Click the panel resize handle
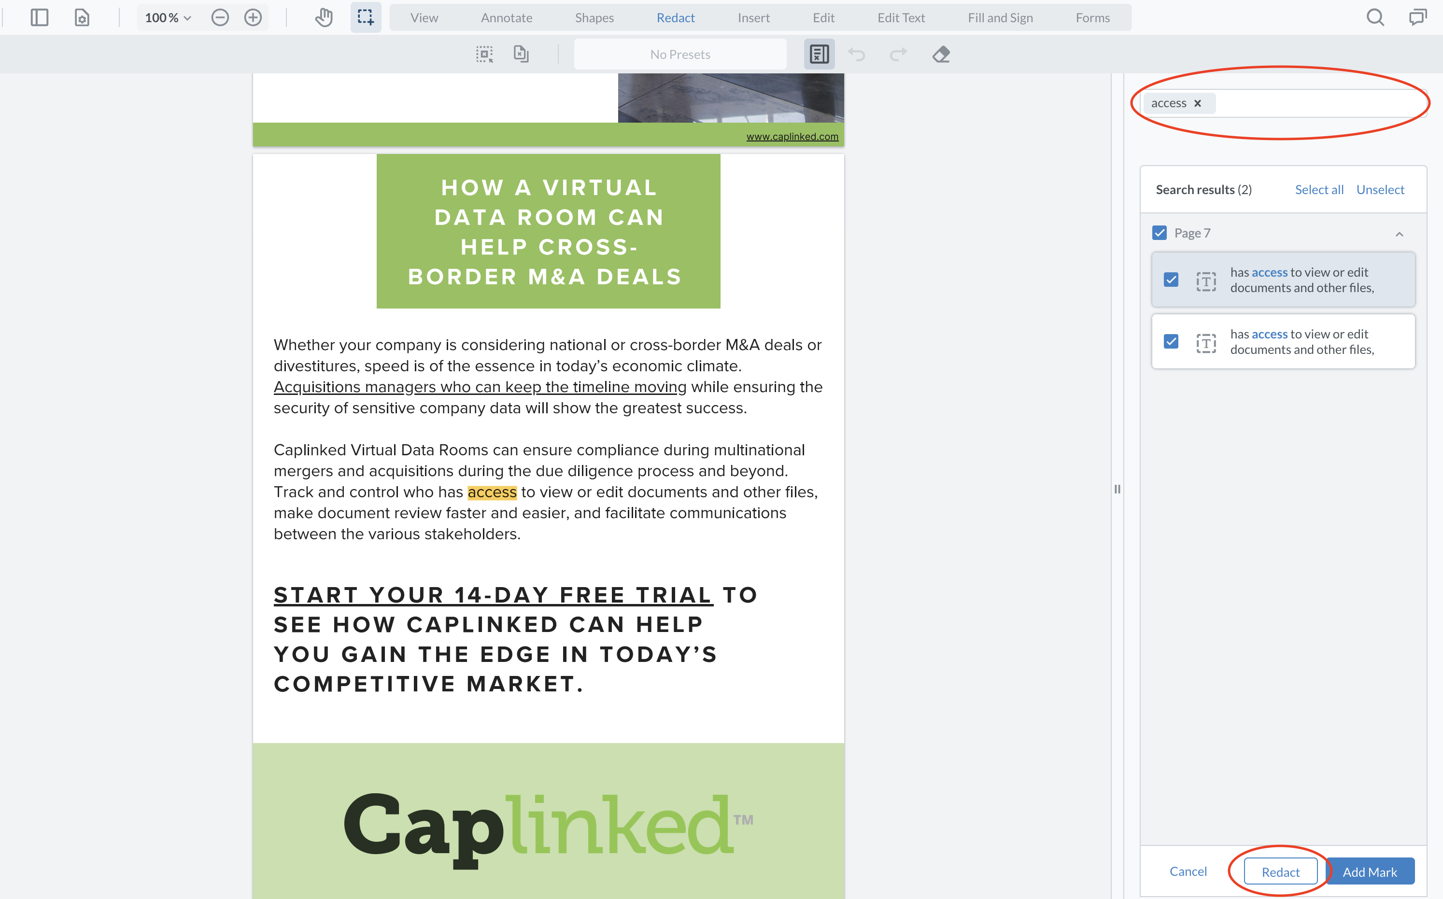 1117,489
